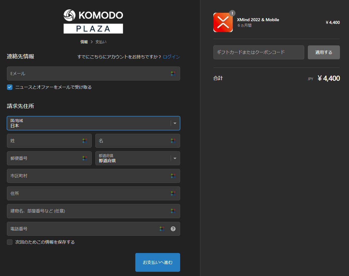Focus the 住所 address field
The height and width of the screenshot is (276, 349).
click(x=94, y=193)
